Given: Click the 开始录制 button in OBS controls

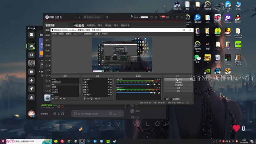Looking at the screenshot, I should point(179,82).
